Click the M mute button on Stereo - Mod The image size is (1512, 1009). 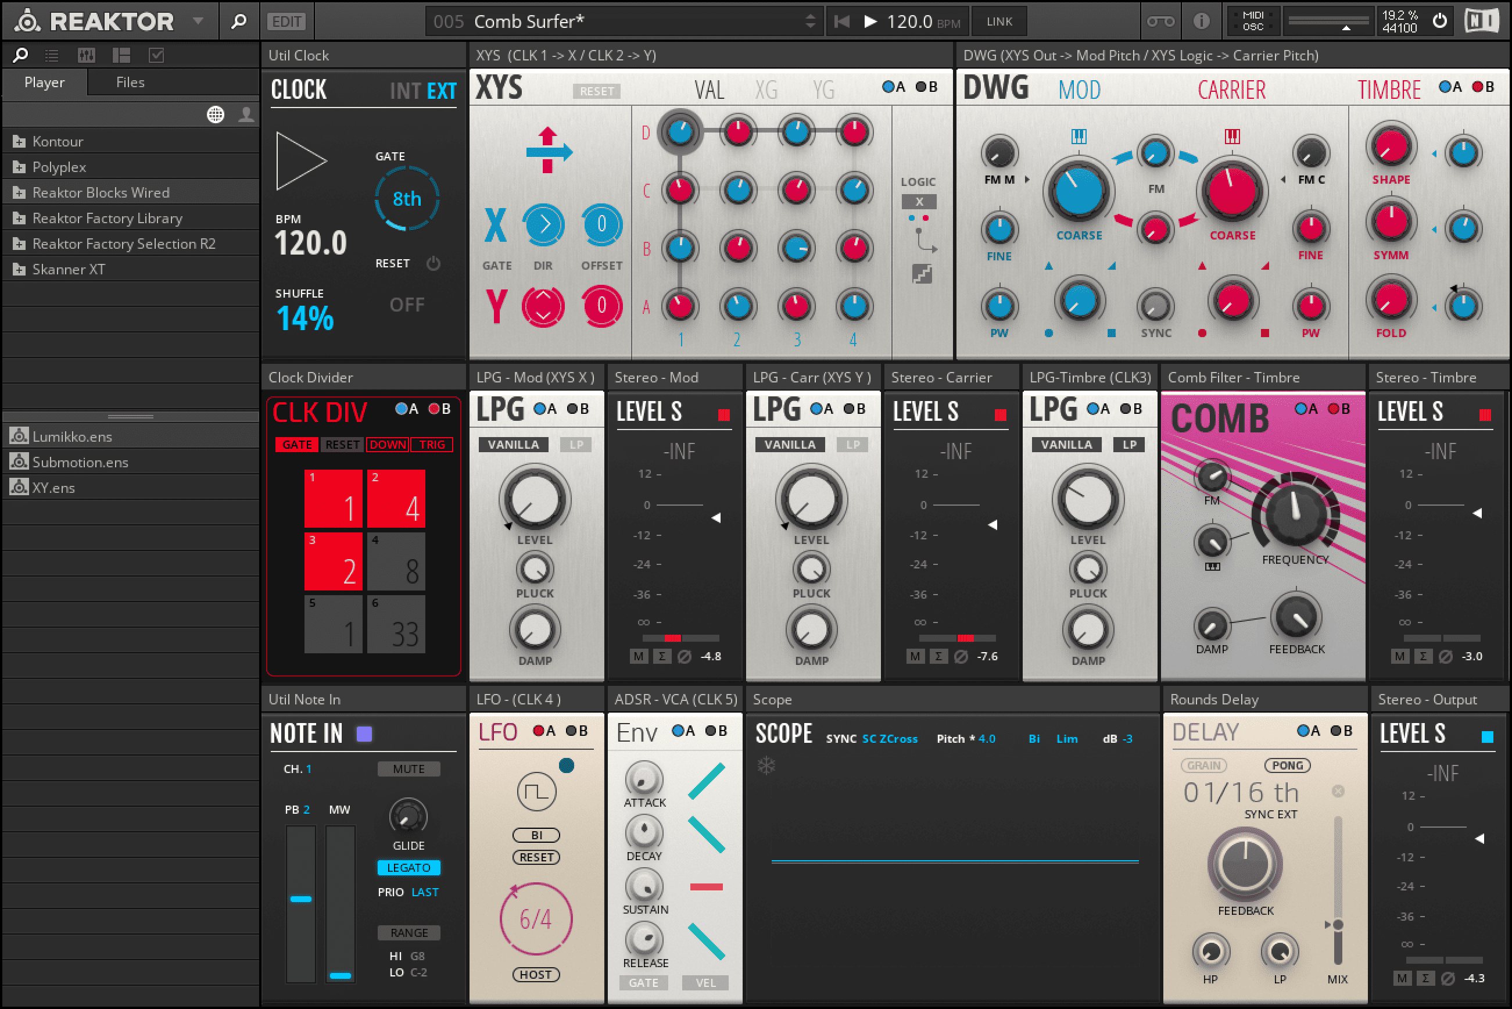(x=638, y=656)
